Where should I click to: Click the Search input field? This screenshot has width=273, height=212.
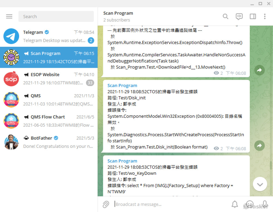(56, 16)
